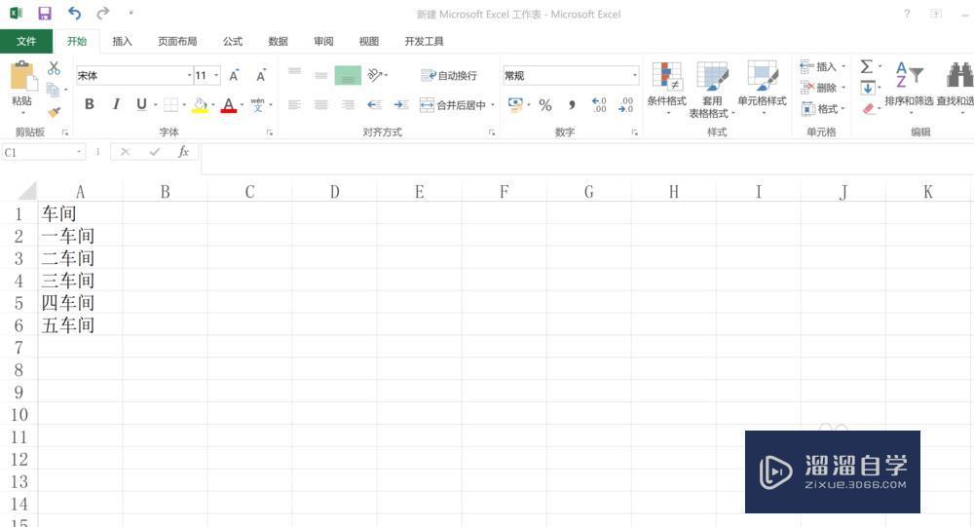Align text to the middle vertically
Image resolution: width=974 pixels, height=527 pixels.
coord(320,75)
